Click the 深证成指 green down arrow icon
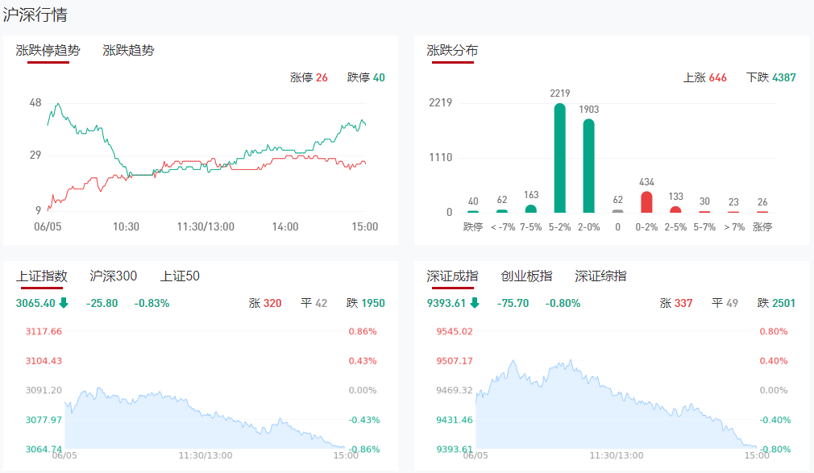814x473 pixels. click(x=475, y=303)
